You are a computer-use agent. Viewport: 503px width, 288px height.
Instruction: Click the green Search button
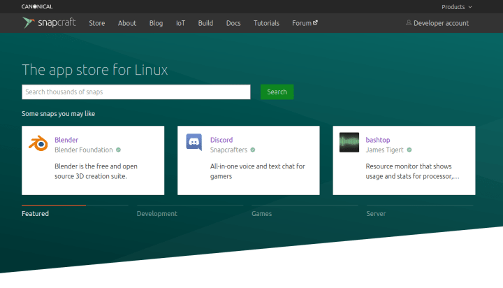pyautogui.click(x=277, y=92)
